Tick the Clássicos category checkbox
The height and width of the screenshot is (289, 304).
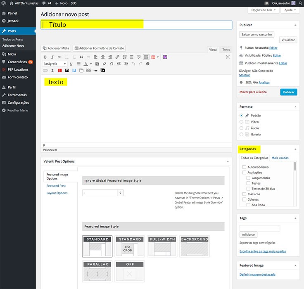point(245,194)
